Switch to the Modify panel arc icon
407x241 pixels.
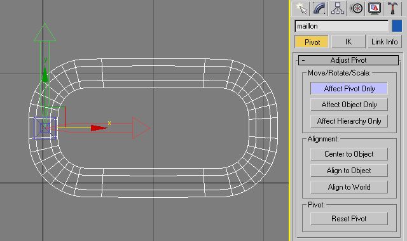tap(319, 8)
